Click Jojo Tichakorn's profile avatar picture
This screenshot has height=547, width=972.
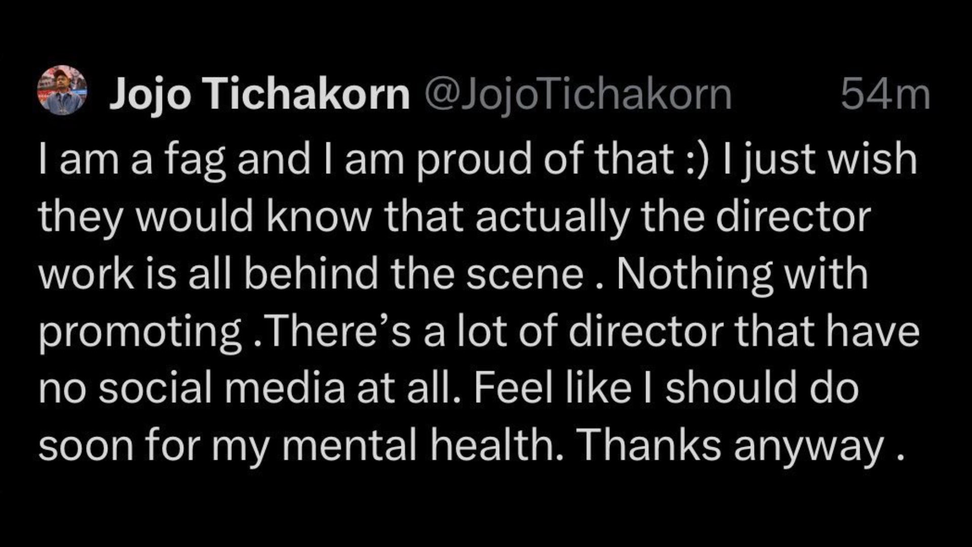62,91
